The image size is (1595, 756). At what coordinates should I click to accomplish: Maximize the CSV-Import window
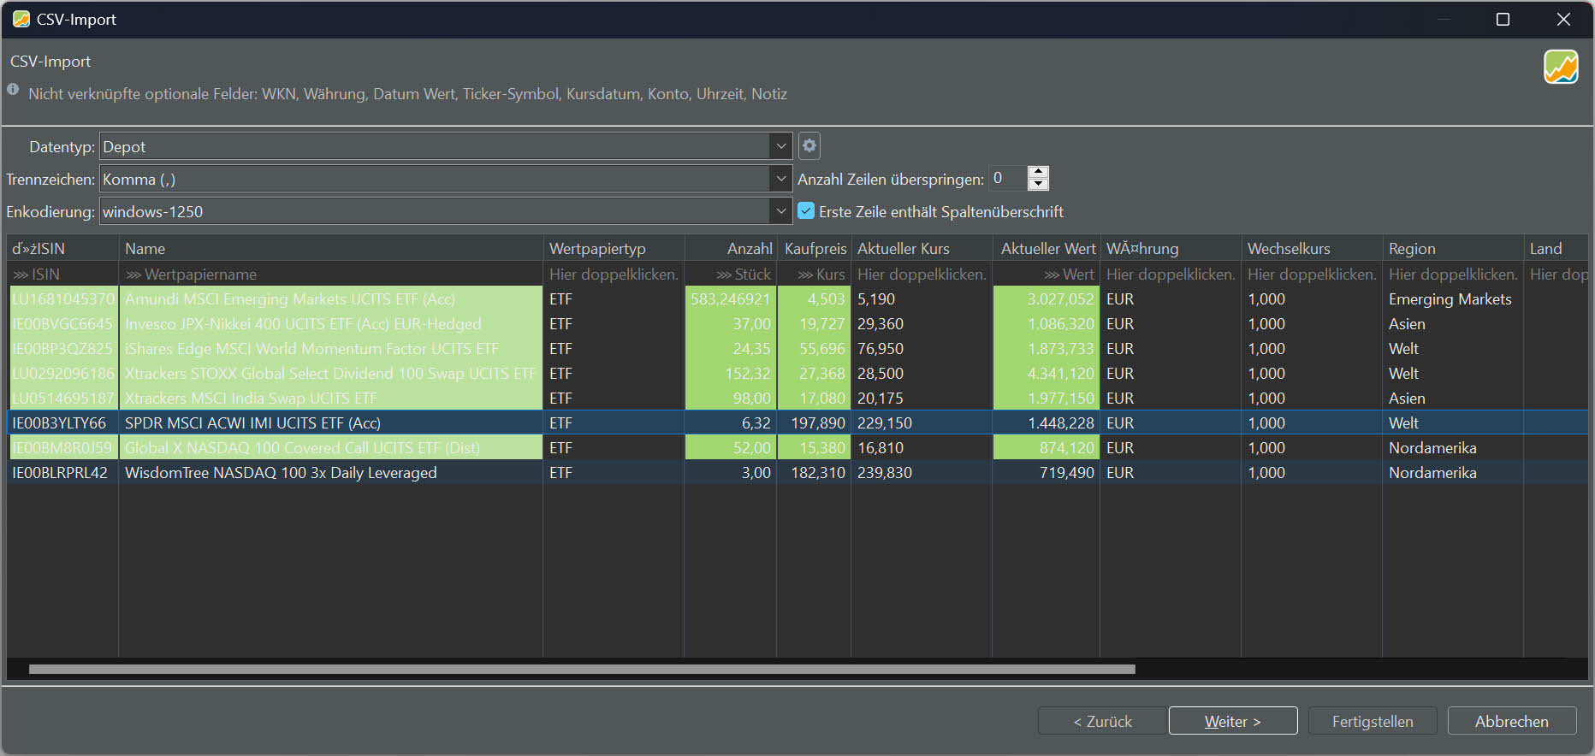tap(1503, 19)
